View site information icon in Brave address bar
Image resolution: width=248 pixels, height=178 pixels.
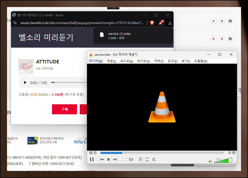pyautogui.click(x=15, y=23)
